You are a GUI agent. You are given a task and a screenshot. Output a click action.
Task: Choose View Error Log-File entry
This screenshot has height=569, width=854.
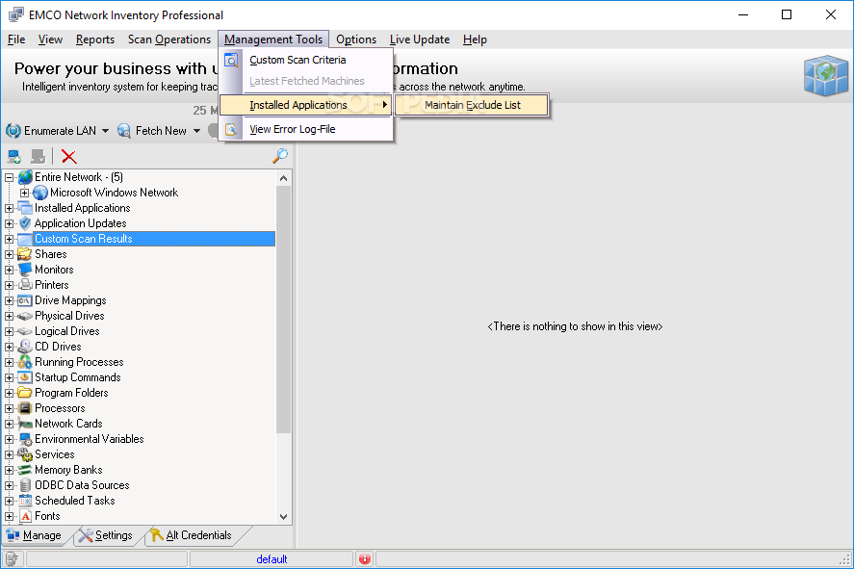click(306, 129)
